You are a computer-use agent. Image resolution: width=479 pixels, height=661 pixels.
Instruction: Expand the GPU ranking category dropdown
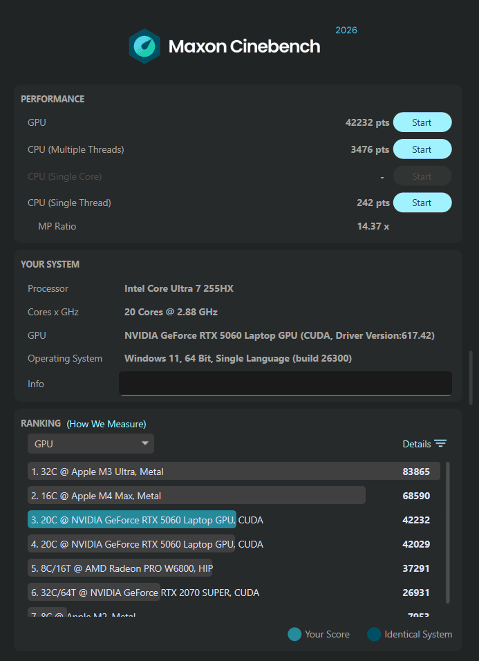tap(91, 443)
